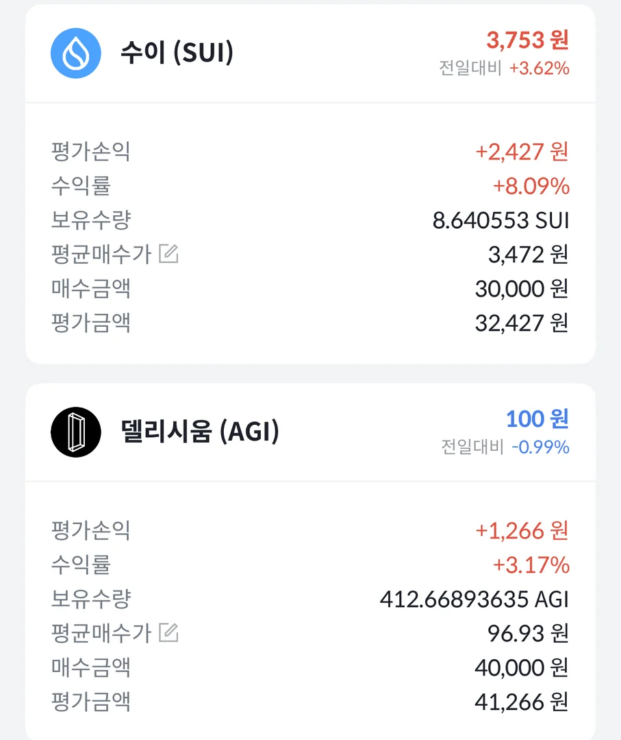Edit SUI average purchase price pencil icon
The image size is (621, 740).
(168, 255)
